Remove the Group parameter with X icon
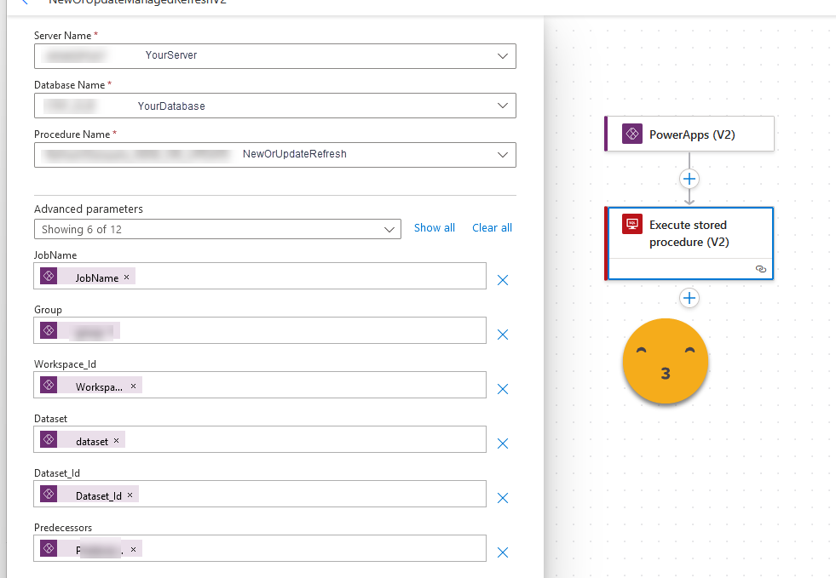 coord(503,335)
